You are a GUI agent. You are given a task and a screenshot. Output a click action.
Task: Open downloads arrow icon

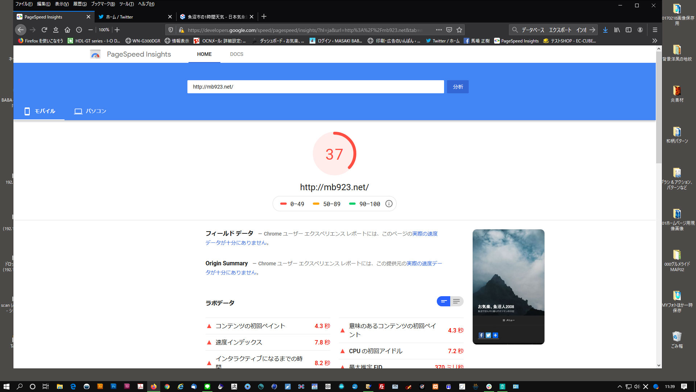[x=605, y=30]
